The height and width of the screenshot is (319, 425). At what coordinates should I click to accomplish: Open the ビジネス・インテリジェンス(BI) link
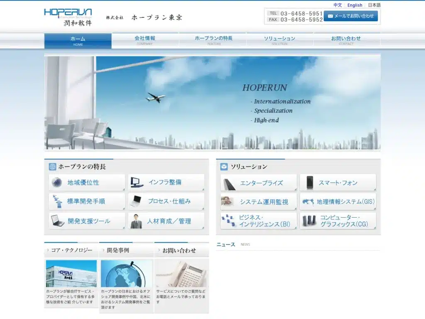tap(259, 221)
